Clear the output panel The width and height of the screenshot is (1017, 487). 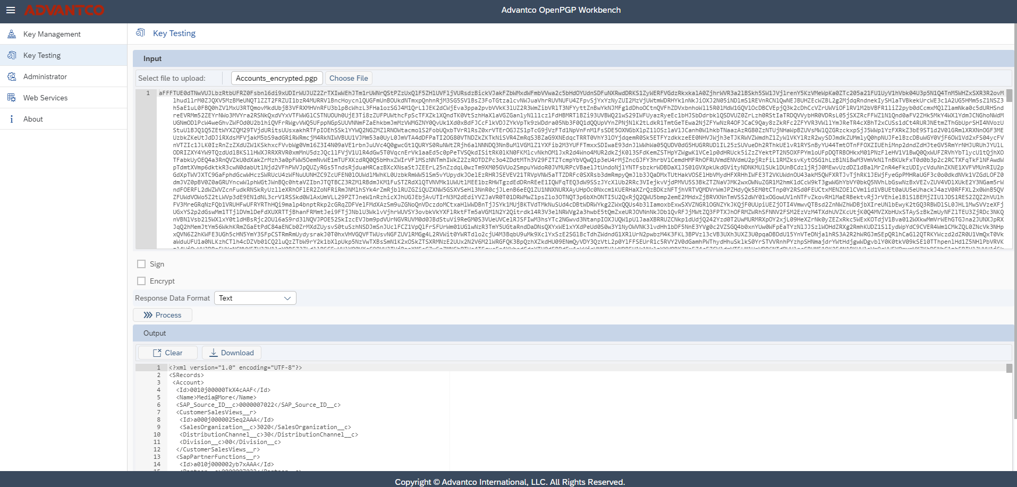[168, 353]
